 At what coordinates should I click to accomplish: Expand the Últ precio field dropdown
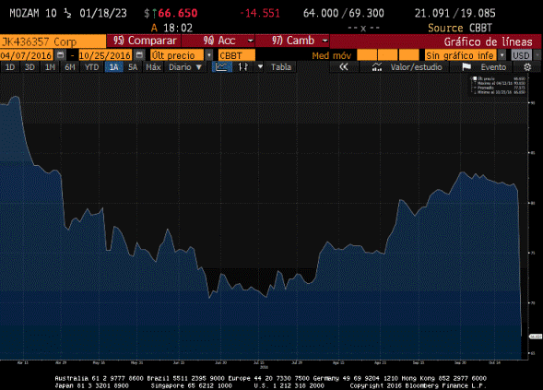[x=209, y=55]
